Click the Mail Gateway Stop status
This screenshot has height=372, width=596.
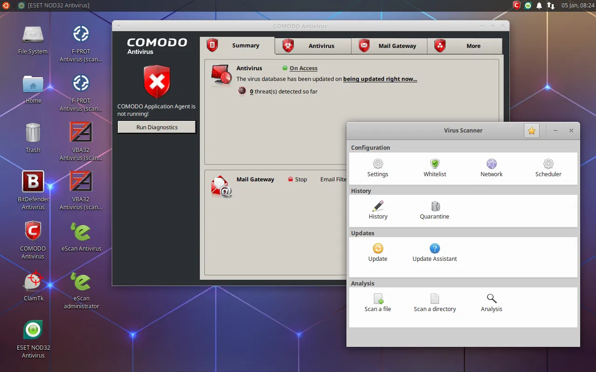tap(298, 179)
